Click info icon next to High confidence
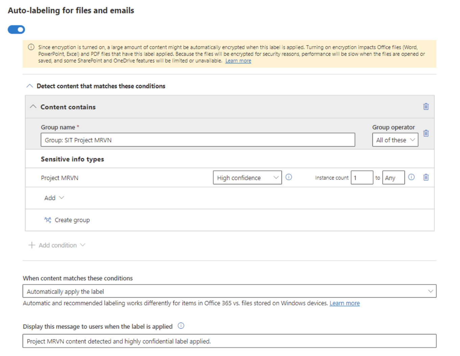The width and height of the screenshot is (460, 356). tap(289, 177)
